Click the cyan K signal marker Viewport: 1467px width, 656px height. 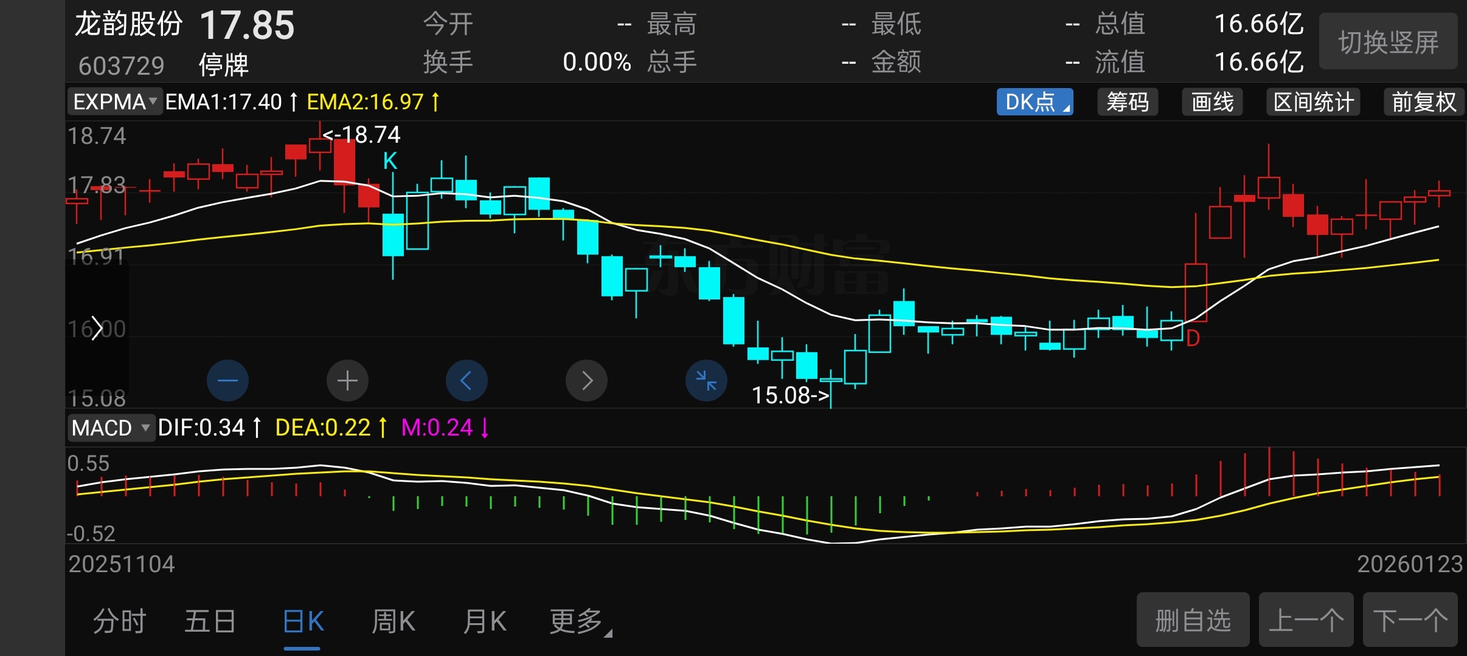tap(390, 161)
